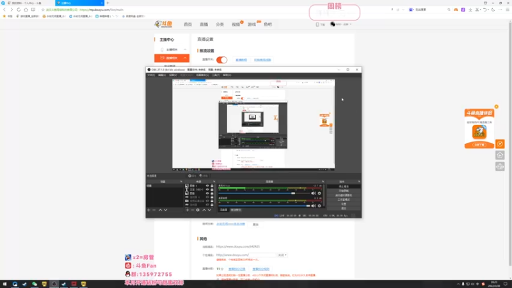Open reading mode book icon in browser toolbar
Viewport: 512px width, 288px height.
coord(33,10)
